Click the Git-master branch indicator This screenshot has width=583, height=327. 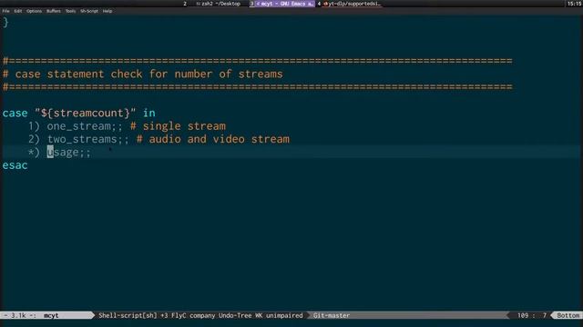tap(332, 315)
